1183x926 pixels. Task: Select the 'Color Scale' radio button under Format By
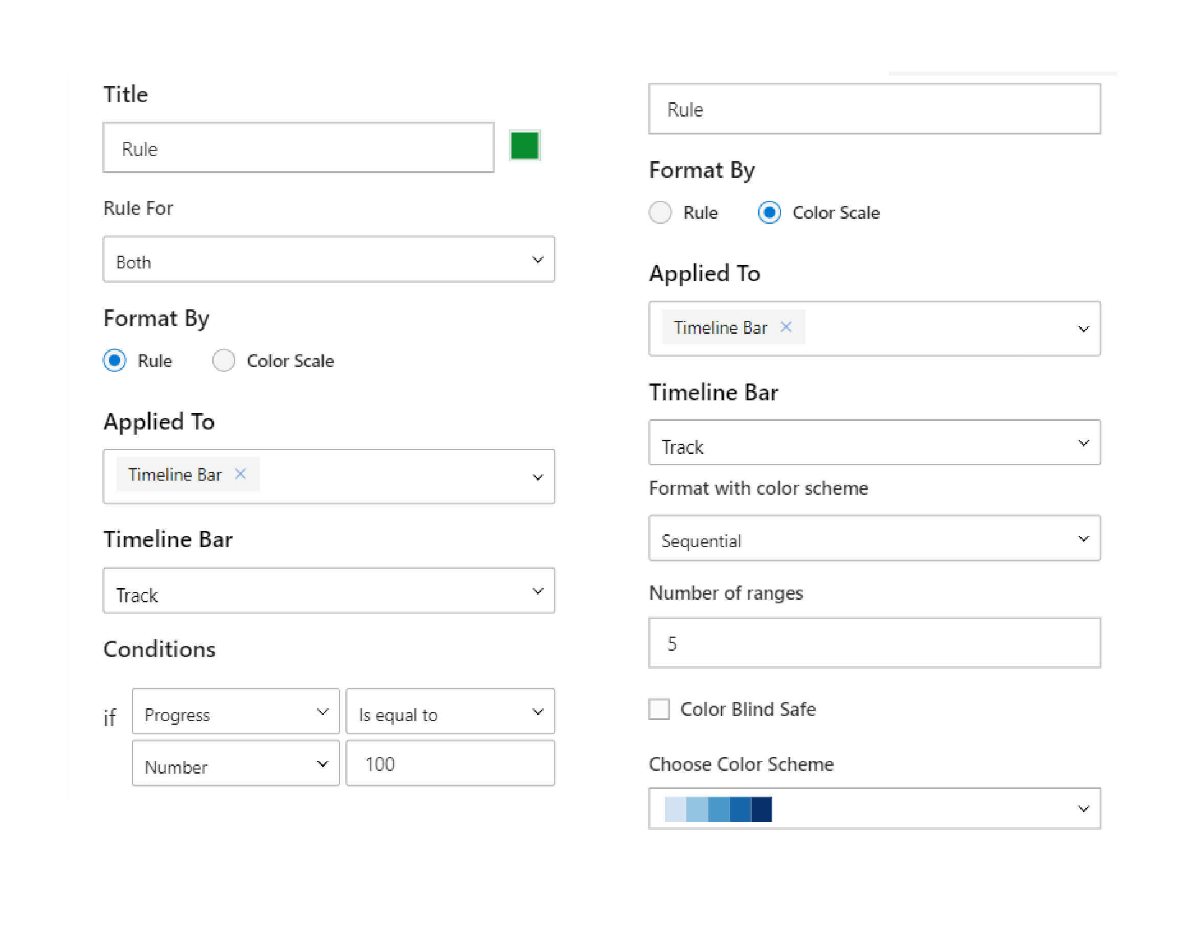[x=222, y=361]
